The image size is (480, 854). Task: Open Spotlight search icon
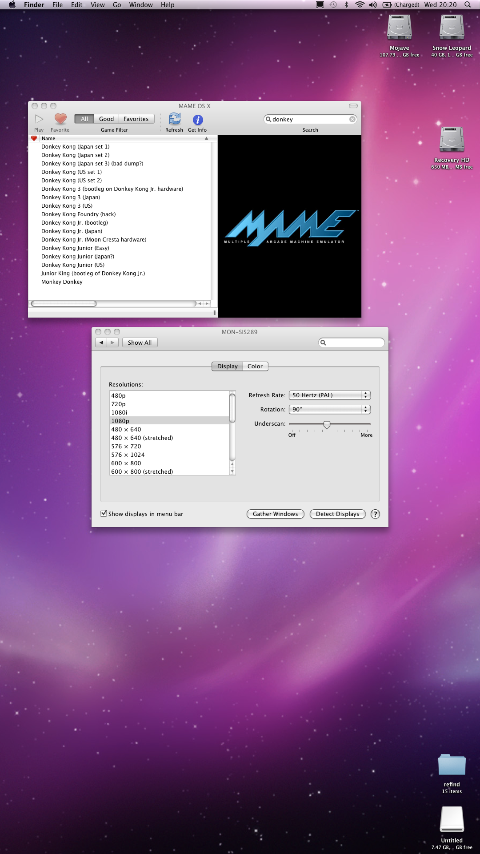468,5
